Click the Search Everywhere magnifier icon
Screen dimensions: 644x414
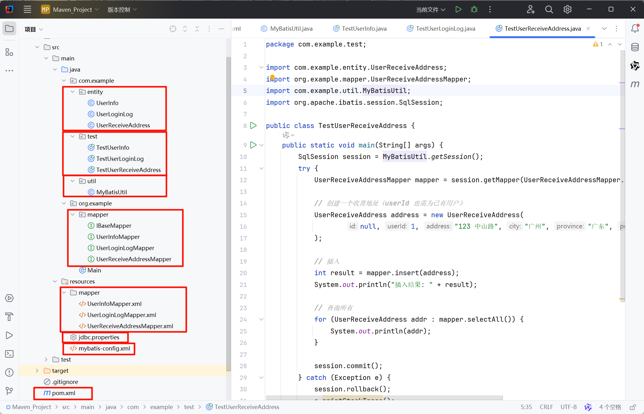point(549,10)
